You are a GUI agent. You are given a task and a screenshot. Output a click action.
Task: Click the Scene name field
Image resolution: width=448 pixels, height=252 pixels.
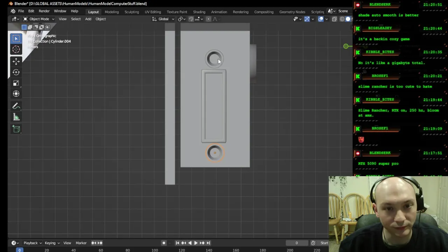coord(344,11)
